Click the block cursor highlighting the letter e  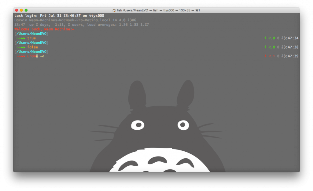tap(37, 56)
